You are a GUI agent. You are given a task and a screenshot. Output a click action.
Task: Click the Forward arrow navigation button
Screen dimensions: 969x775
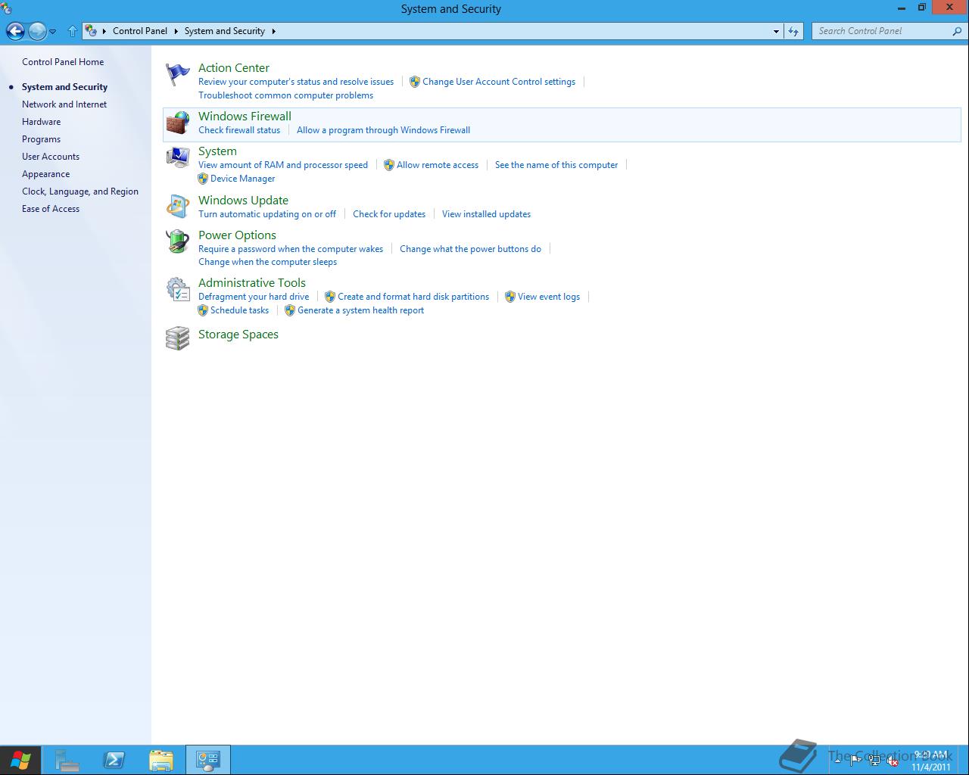tap(37, 31)
